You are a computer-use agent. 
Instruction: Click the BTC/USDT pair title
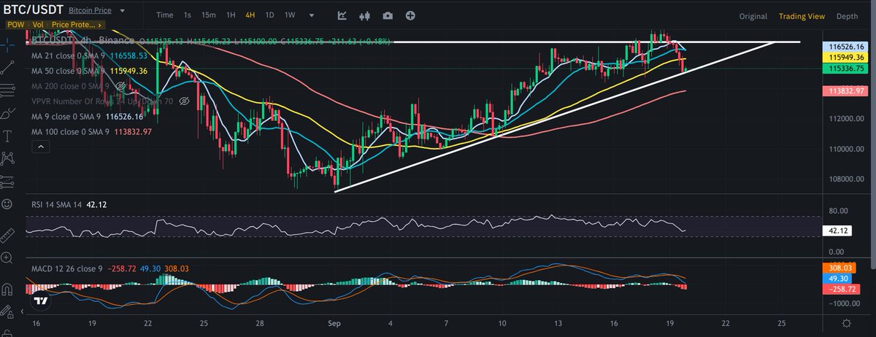point(32,12)
